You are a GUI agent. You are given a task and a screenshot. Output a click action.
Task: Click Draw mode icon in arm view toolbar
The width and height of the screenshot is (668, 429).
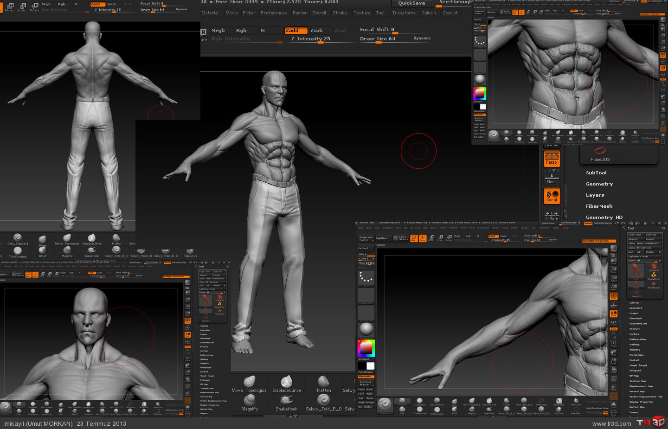pyautogui.click(x=422, y=238)
